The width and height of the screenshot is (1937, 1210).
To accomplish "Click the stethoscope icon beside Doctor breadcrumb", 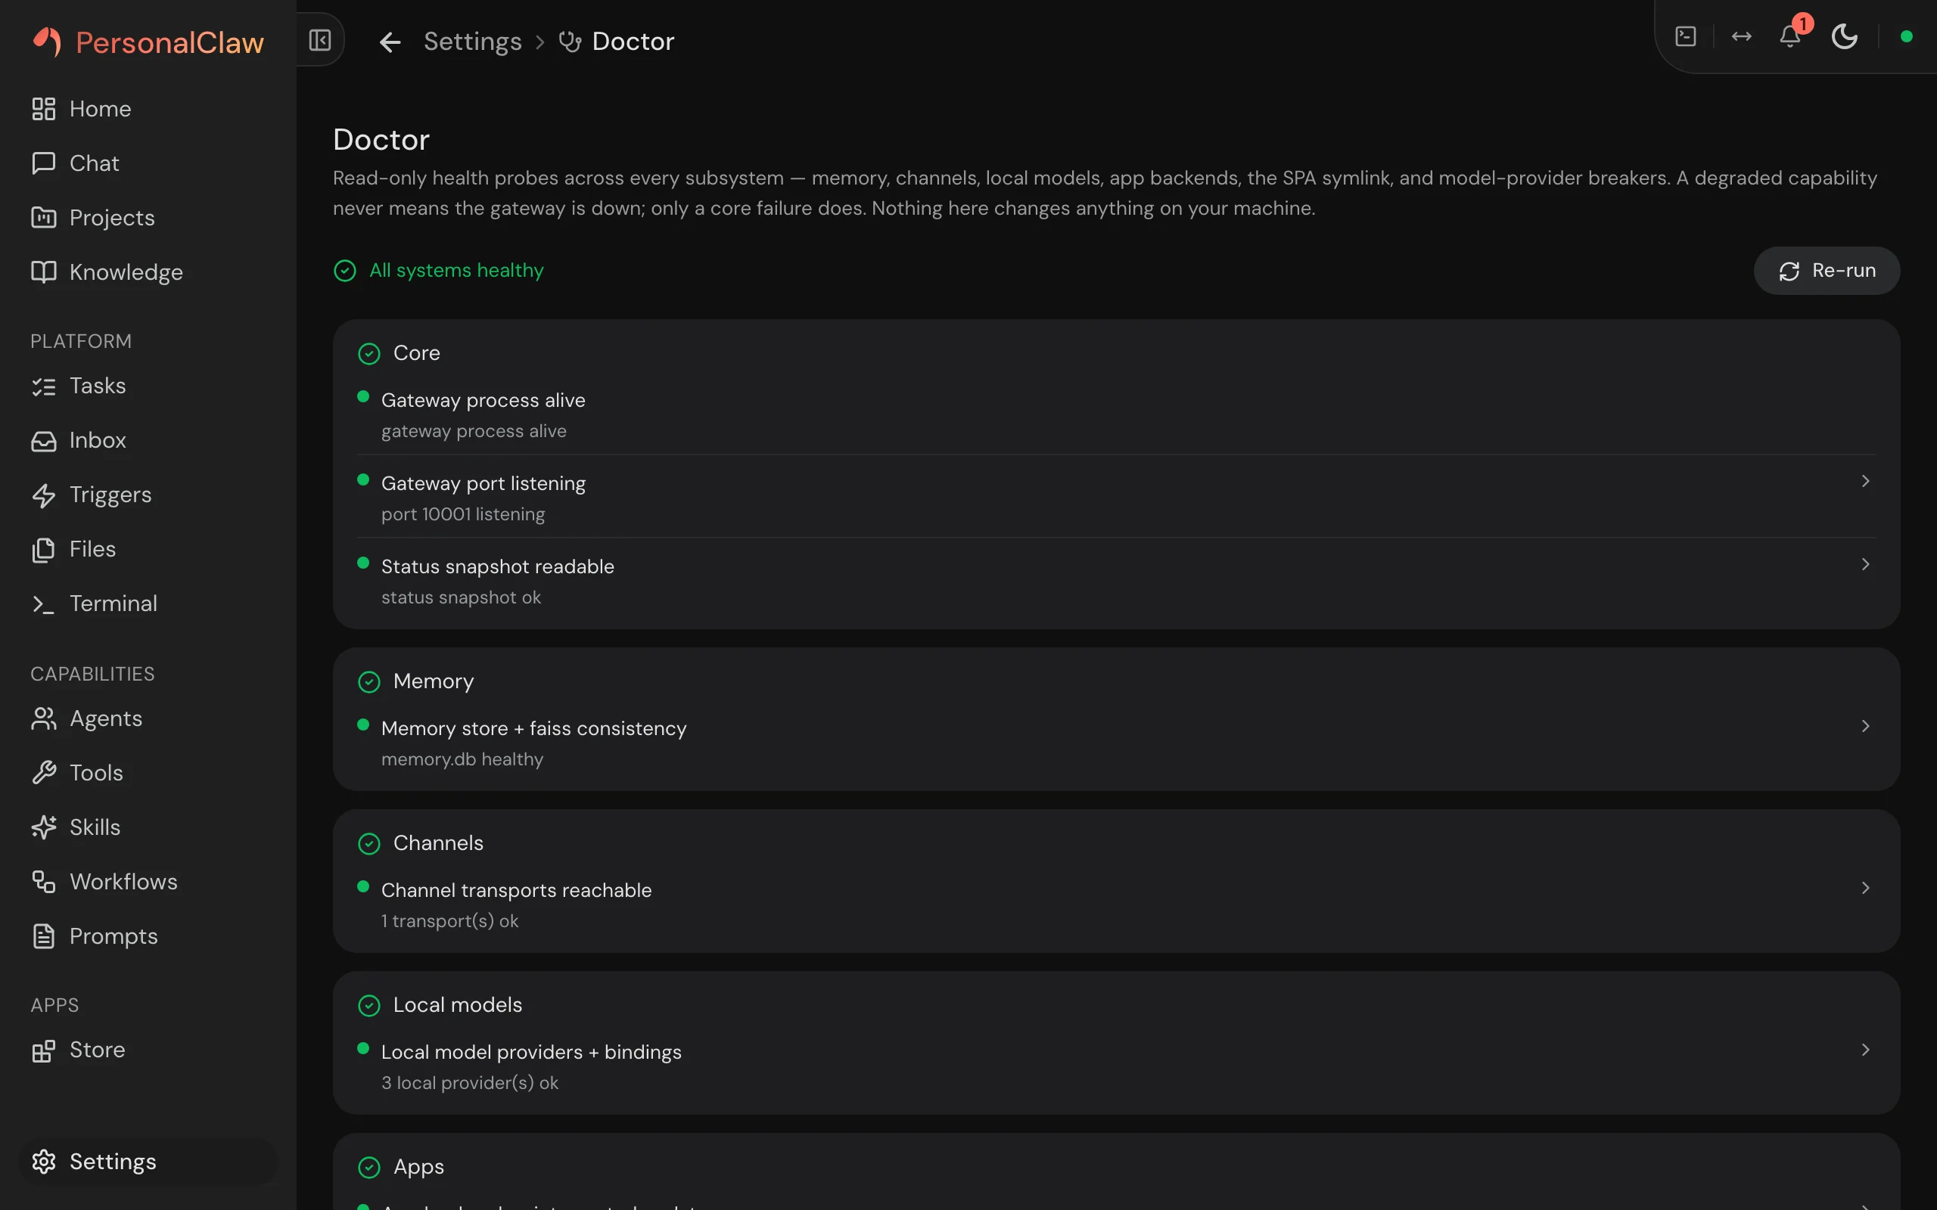I will 570,42.
